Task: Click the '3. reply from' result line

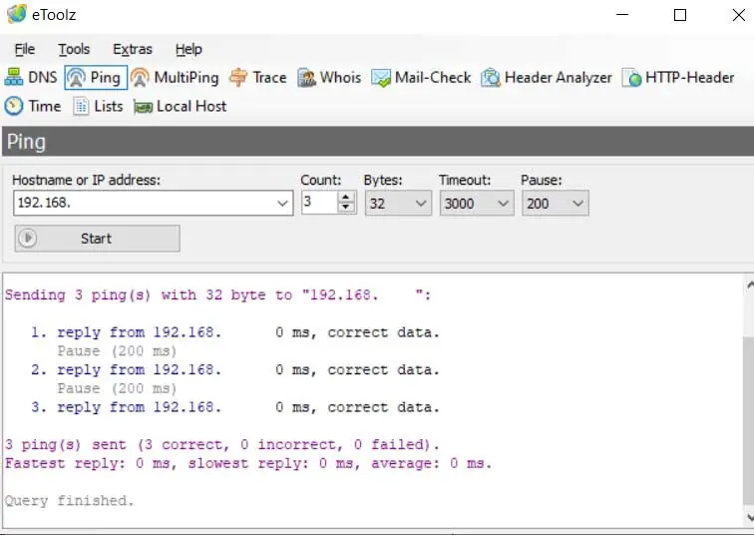Action: click(235, 407)
